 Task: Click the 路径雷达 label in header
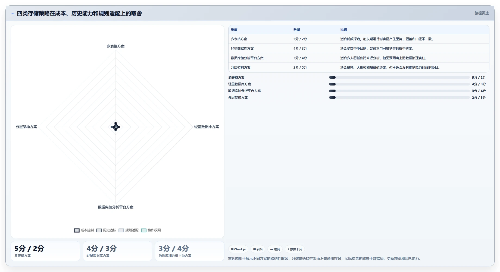point(482,13)
